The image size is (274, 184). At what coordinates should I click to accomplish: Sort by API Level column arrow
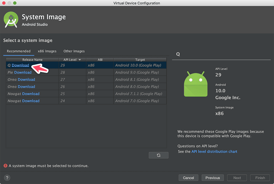80,60
